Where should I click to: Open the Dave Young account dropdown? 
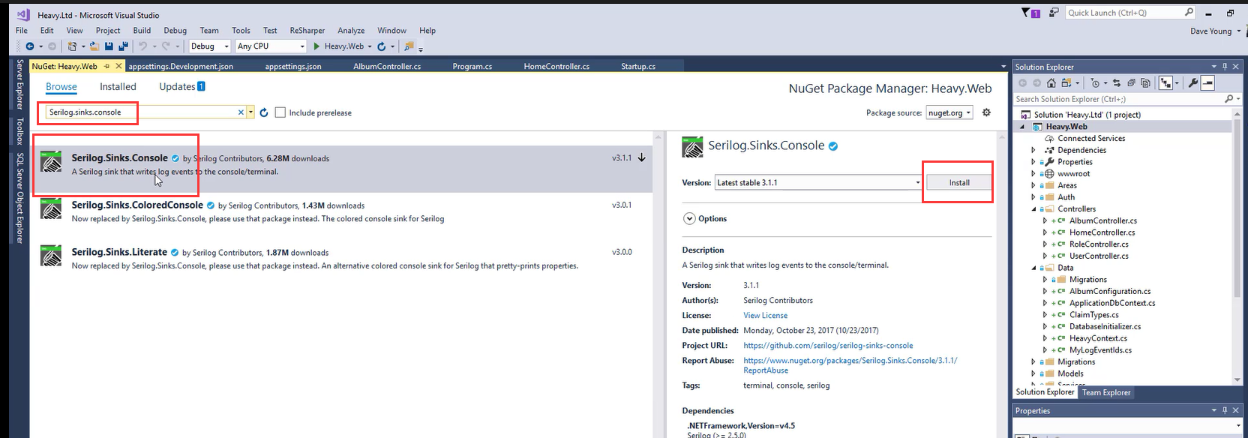click(x=1215, y=31)
